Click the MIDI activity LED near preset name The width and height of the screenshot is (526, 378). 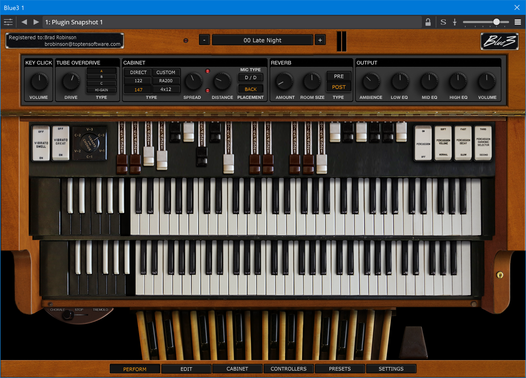point(186,40)
